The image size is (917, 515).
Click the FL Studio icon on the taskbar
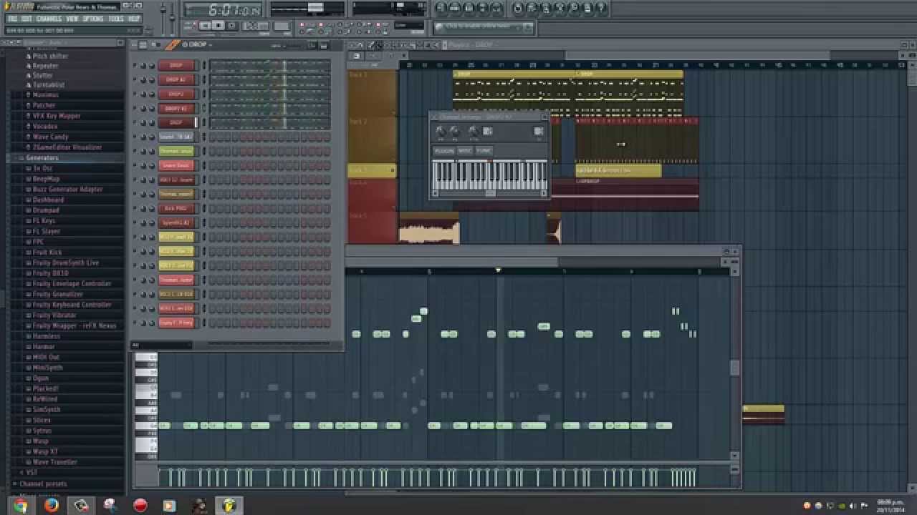pyautogui.click(x=229, y=506)
